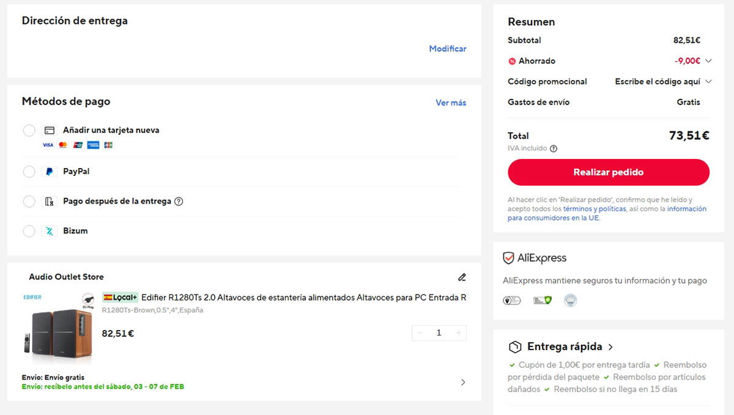Viewport: 734px width, 415px height.
Task: Click the Entrega rápida package icon
Action: pyautogui.click(x=515, y=347)
